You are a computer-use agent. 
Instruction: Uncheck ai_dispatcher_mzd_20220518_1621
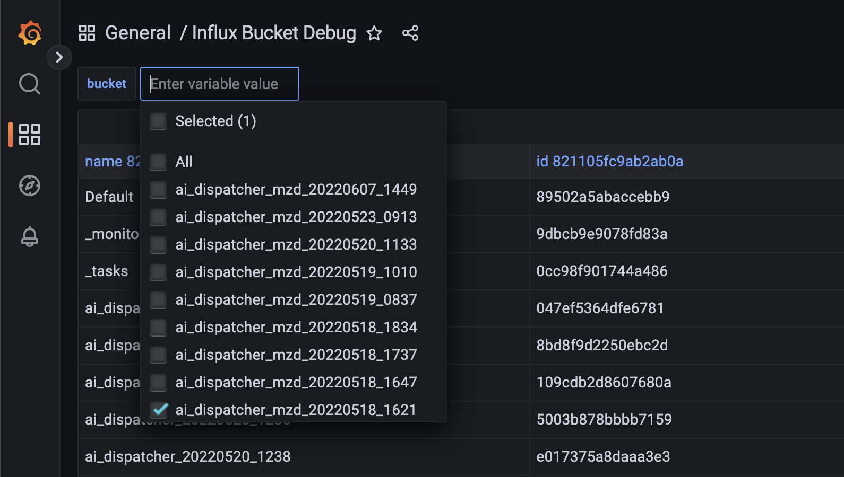click(158, 409)
